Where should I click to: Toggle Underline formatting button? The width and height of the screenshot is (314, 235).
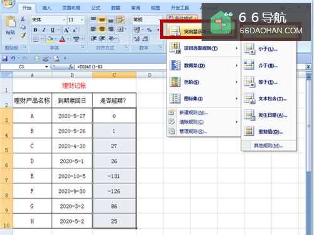[52, 30]
